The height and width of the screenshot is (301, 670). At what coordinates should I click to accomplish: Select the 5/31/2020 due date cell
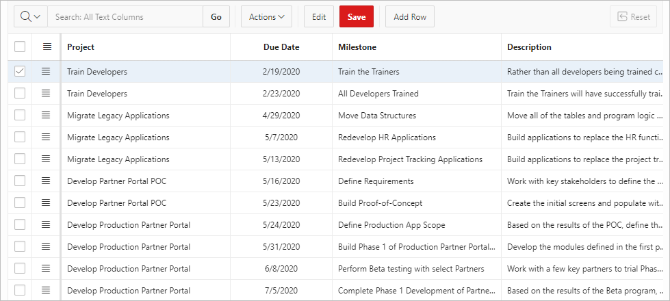pos(281,247)
